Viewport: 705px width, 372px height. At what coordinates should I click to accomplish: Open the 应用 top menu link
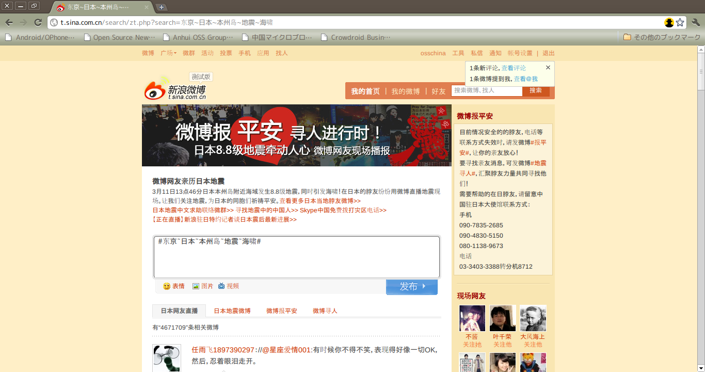coord(263,53)
